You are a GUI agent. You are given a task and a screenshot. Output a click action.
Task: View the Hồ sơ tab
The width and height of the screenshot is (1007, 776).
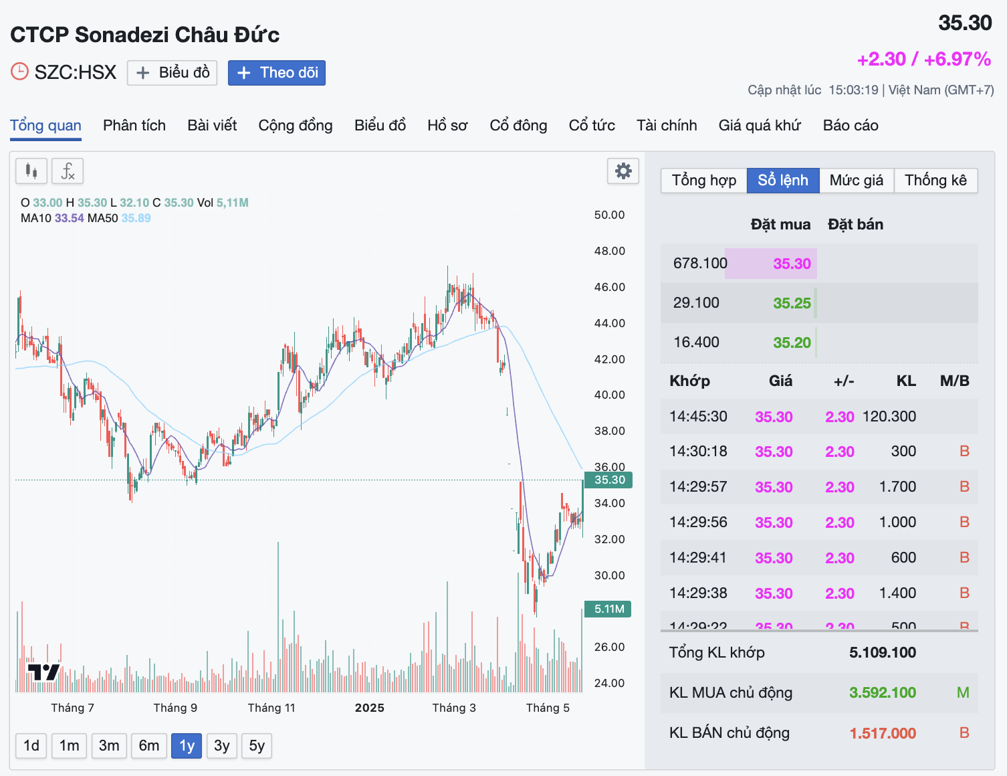click(447, 126)
